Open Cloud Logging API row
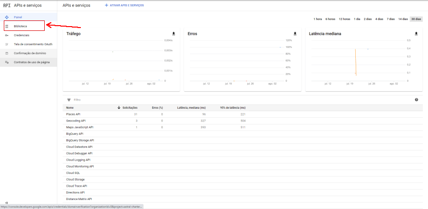 [x=243, y=160]
